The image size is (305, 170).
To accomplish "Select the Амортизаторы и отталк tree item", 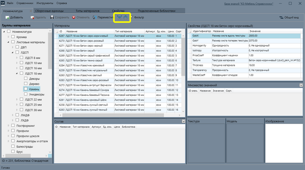I will 32,141.
